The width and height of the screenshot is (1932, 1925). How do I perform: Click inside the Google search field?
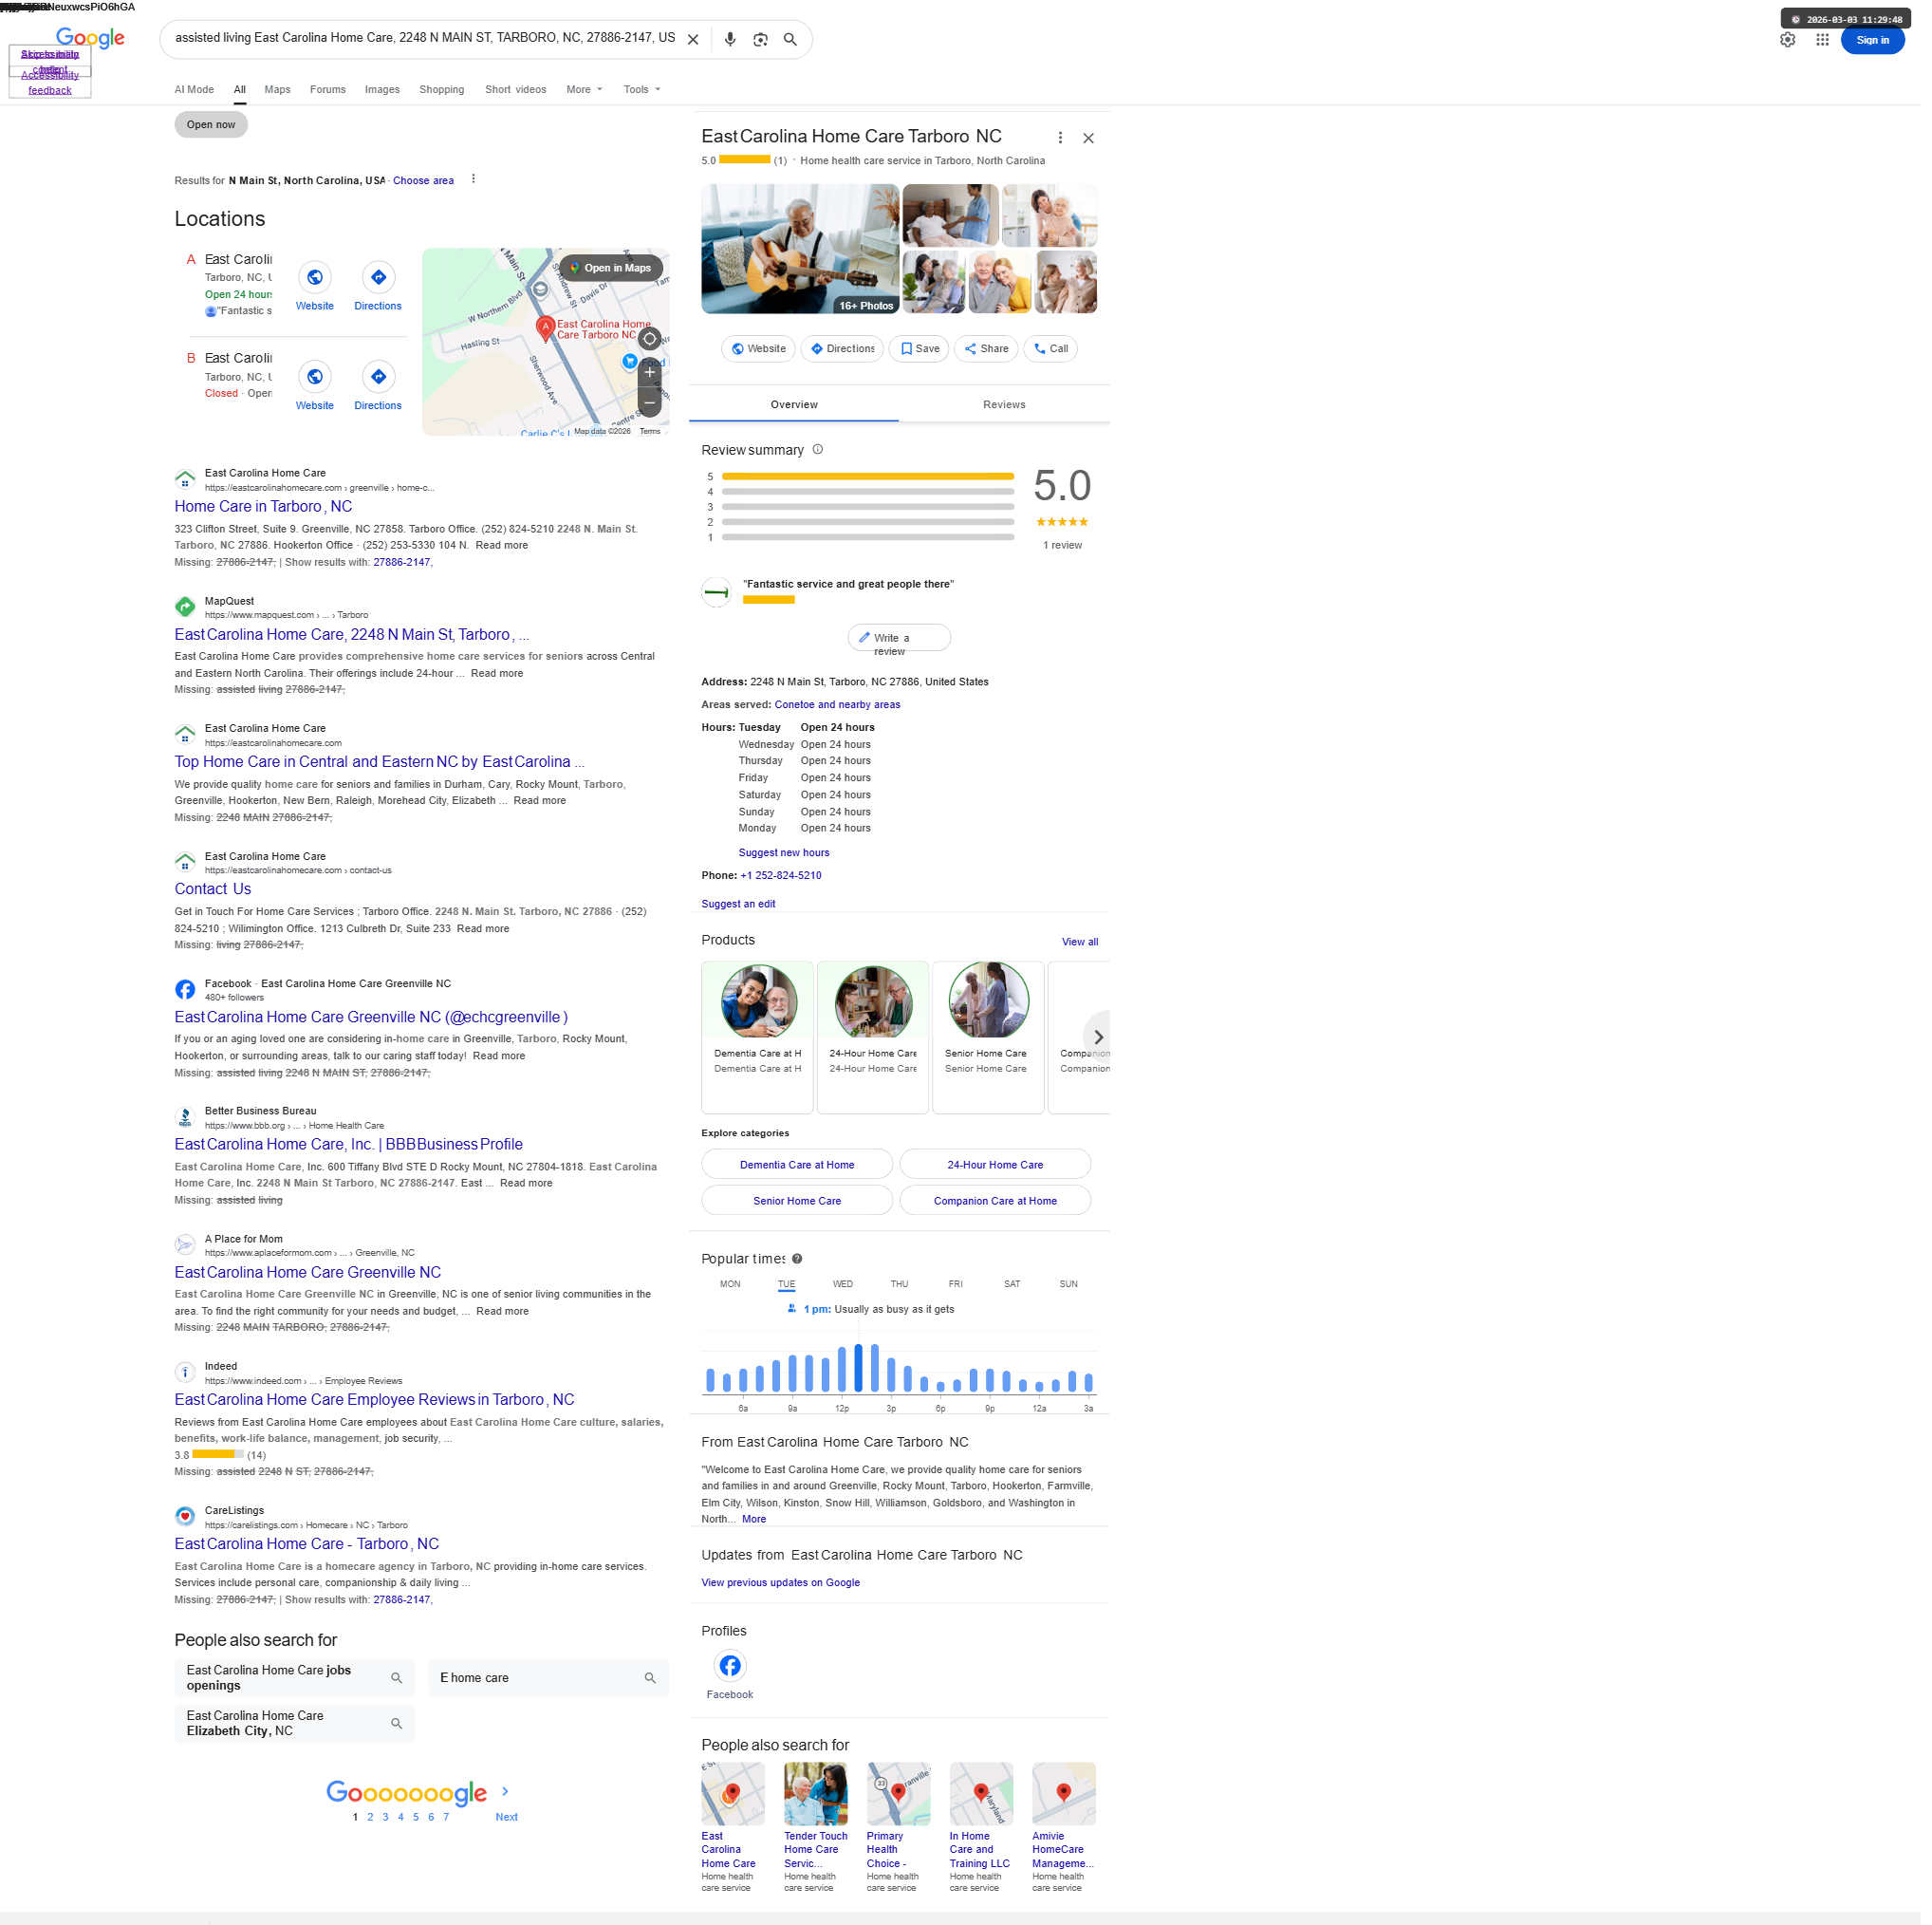click(427, 38)
